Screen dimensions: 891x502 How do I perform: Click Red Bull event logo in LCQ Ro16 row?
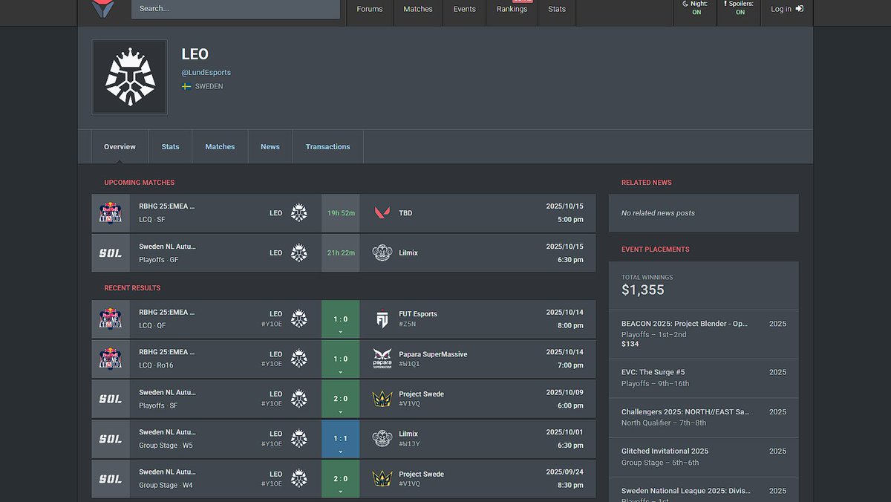tap(111, 359)
